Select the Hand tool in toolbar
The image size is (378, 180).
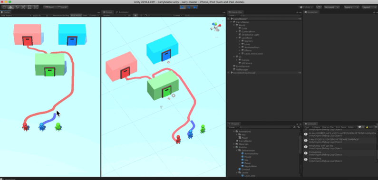point(4,7)
